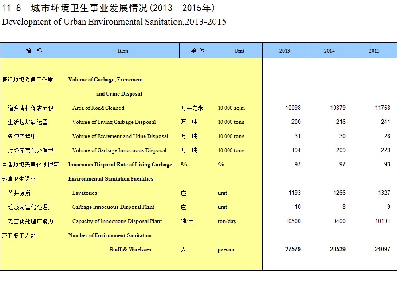Click the Chinese table title '城市环境卫生事业发展情况'
Screen dimensions: 397x285
click(x=89, y=8)
